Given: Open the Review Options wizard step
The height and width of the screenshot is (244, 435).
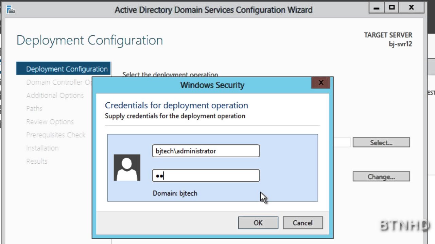Looking at the screenshot, I should point(50,122).
